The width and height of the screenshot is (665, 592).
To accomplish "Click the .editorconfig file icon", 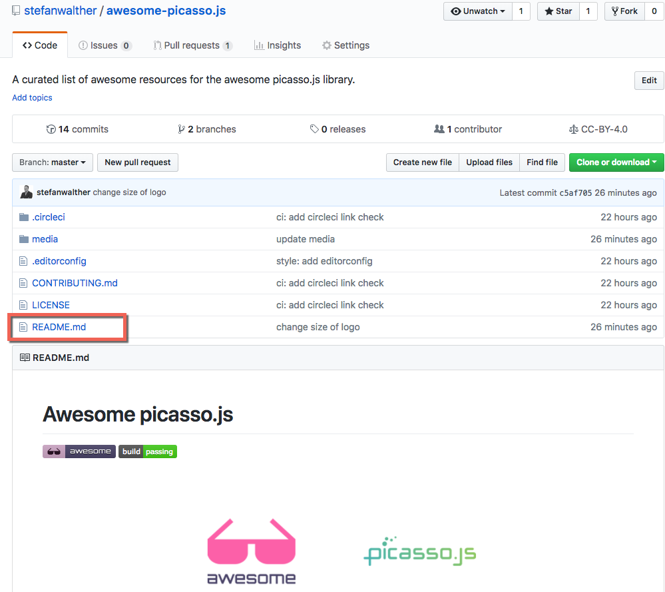I will click(x=23, y=262).
